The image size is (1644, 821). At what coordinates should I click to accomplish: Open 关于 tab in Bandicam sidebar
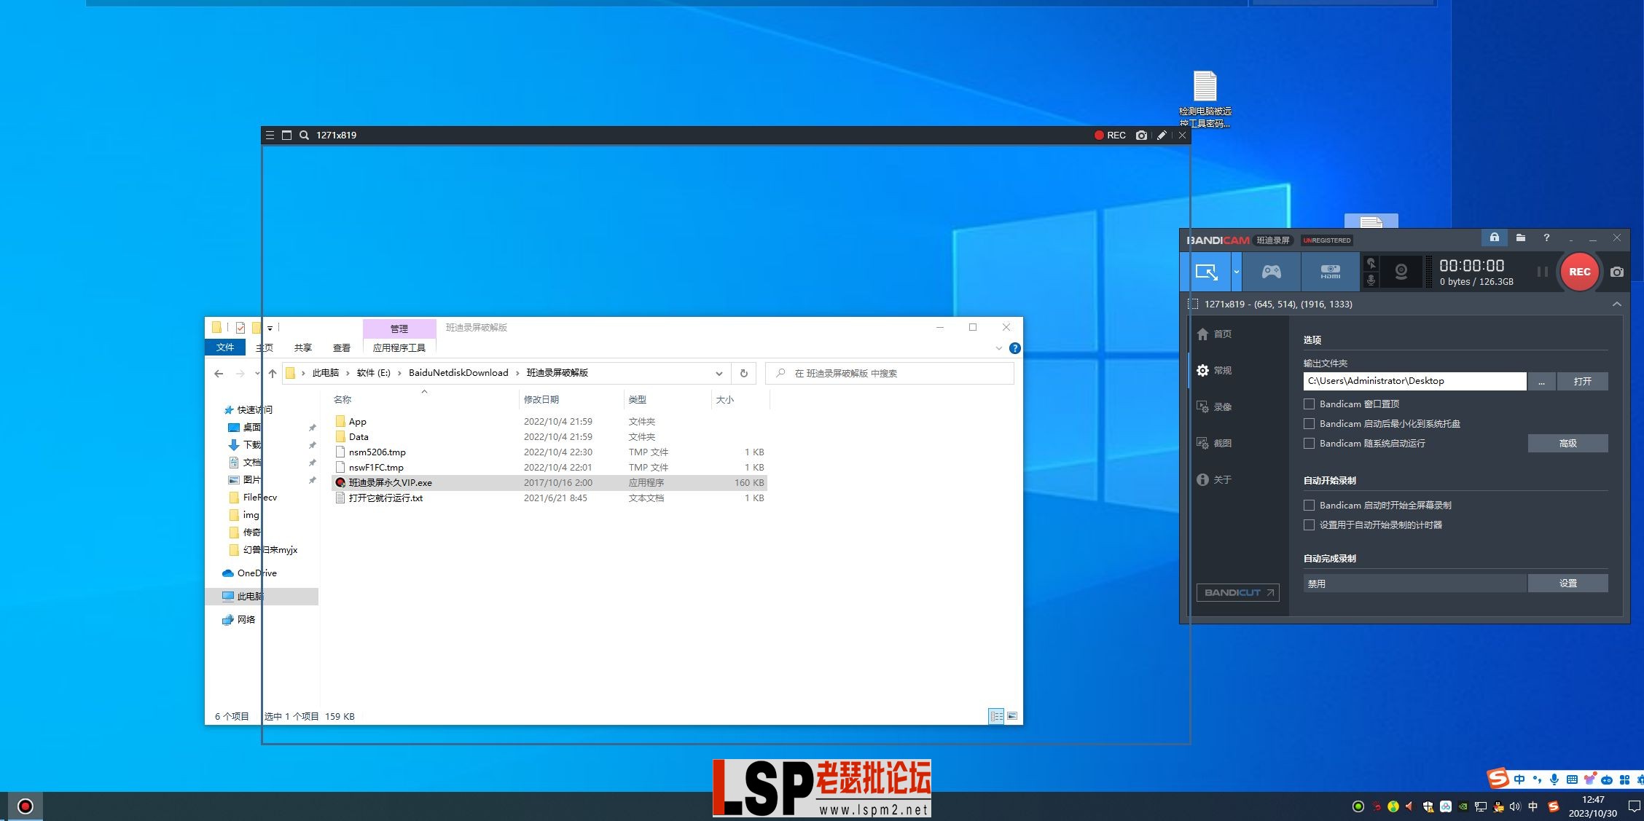[1215, 479]
